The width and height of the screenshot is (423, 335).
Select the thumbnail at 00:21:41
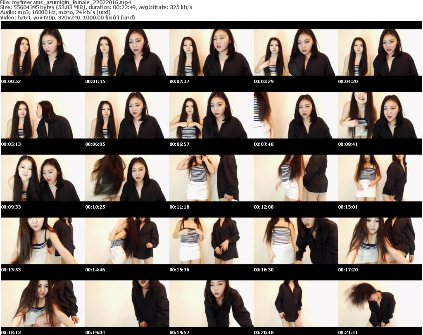(x=380, y=304)
